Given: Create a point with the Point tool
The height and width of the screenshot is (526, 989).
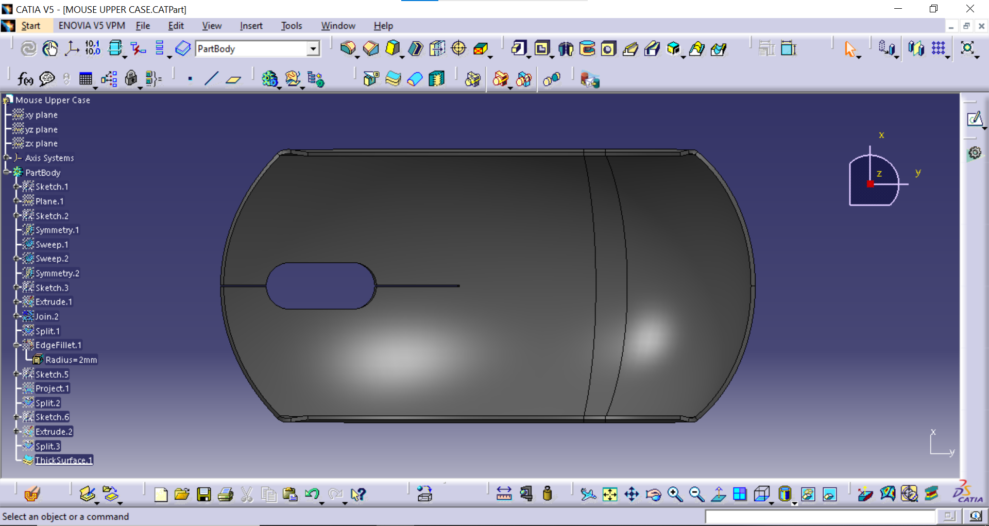Looking at the screenshot, I should coord(190,79).
